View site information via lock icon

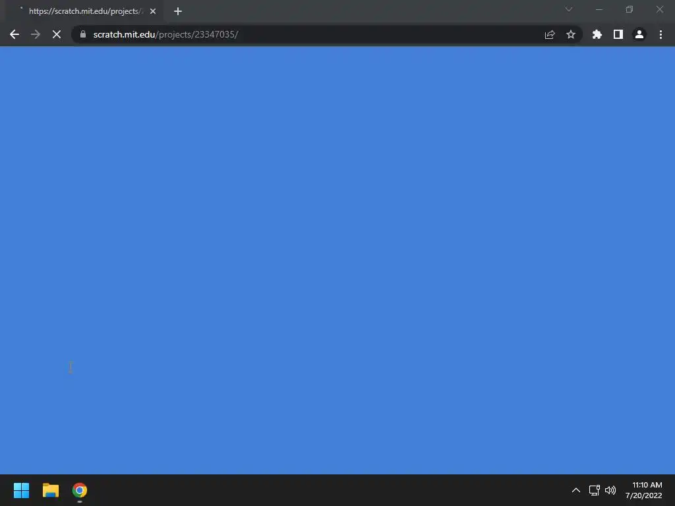pyautogui.click(x=83, y=34)
